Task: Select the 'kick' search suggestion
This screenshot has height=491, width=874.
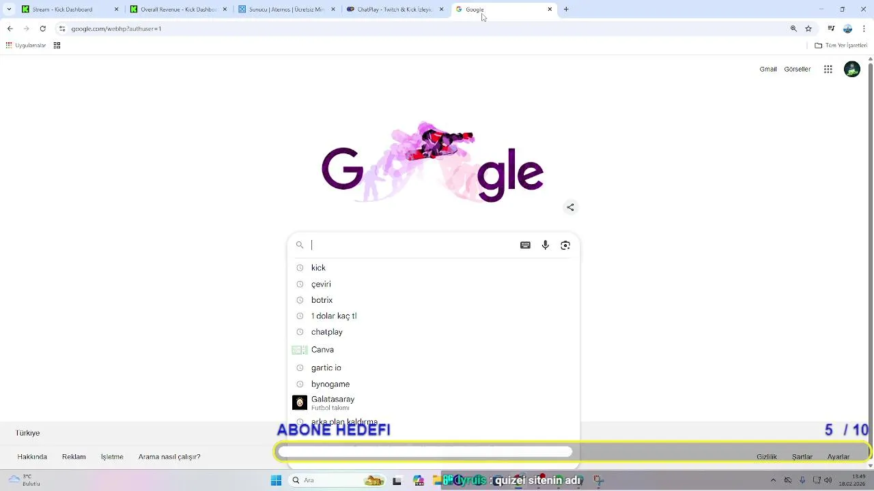Action: pos(434,268)
